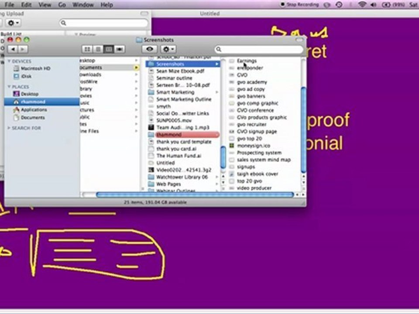Open Time Machine menu bar icon
The width and height of the screenshot is (419, 314).
point(339,4)
